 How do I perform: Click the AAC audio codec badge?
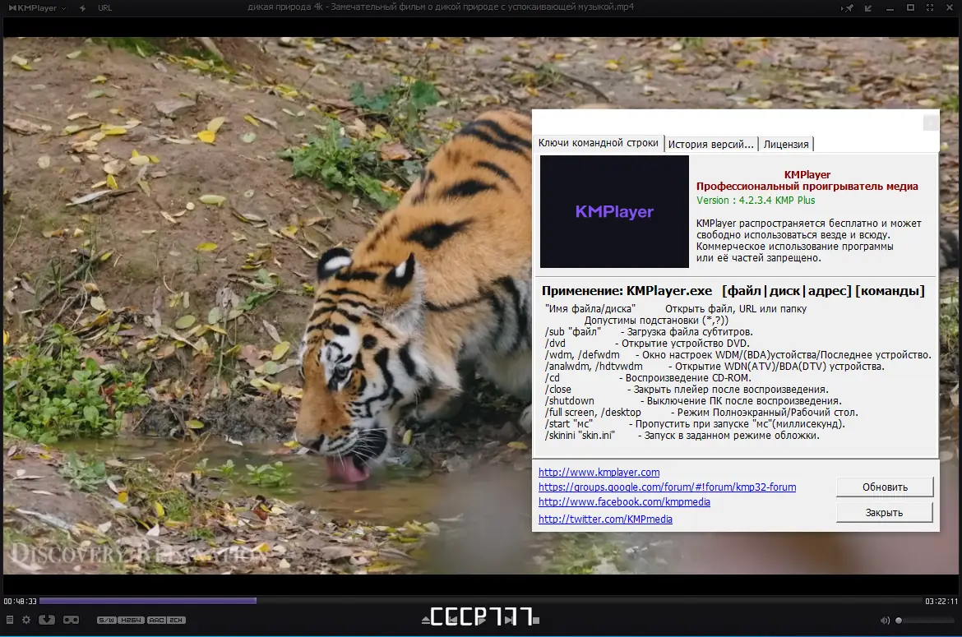point(156,620)
